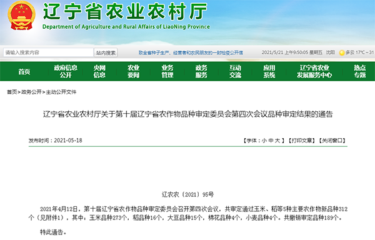Click the 站内搜索 search button
The image size is (375, 240).
[106, 52]
